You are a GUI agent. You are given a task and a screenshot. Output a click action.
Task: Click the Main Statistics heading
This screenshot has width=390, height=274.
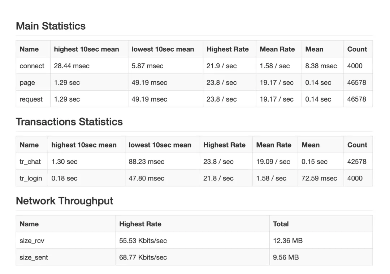[51, 26]
